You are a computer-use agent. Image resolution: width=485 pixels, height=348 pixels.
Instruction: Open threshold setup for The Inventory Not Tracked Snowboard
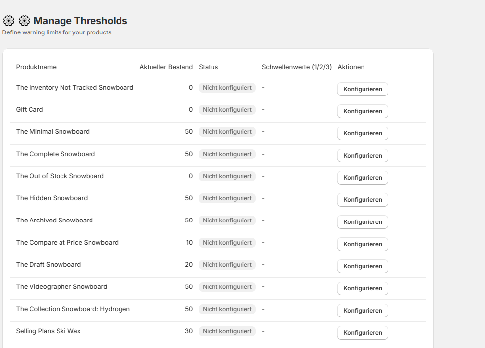coord(363,89)
